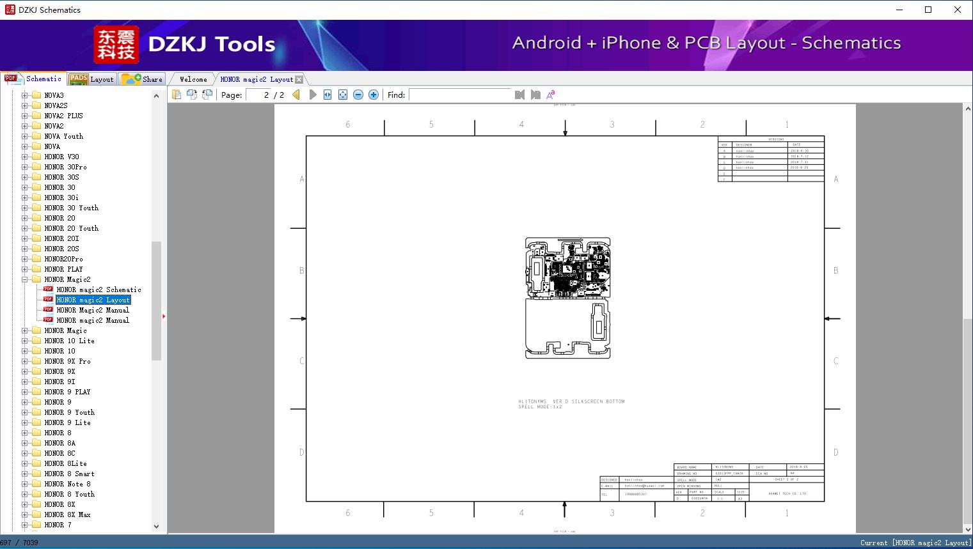
Task: Expand the HONOR 9X Pro folder
Action: point(25,361)
